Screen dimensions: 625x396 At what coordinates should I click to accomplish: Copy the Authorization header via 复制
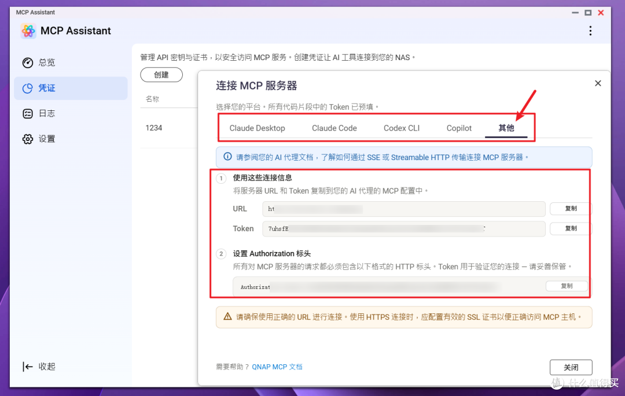click(x=567, y=286)
